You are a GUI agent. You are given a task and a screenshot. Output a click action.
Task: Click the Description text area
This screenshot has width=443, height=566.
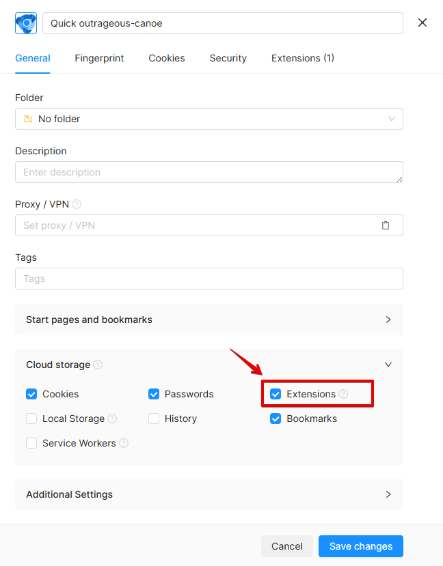click(x=209, y=172)
